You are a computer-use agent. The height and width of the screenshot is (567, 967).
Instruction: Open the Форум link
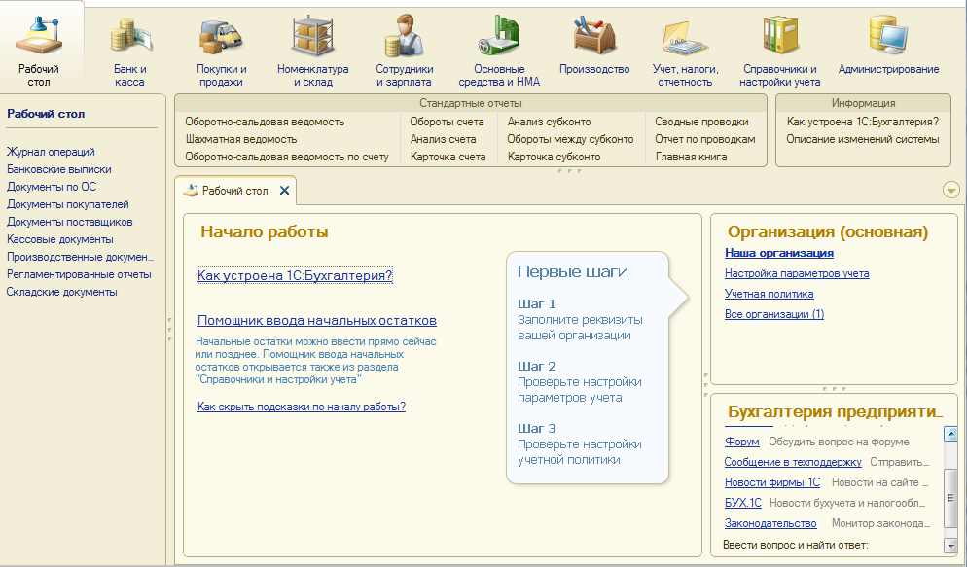click(x=742, y=442)
